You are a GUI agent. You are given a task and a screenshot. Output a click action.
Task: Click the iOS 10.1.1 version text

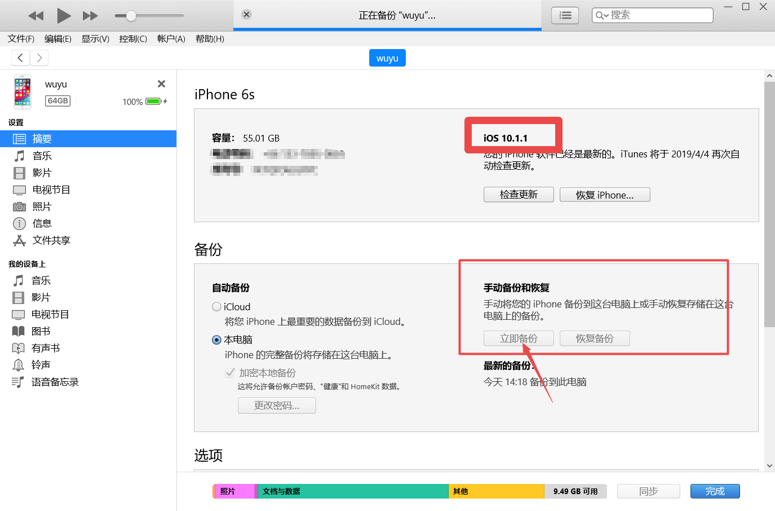(x=506, y=138)
